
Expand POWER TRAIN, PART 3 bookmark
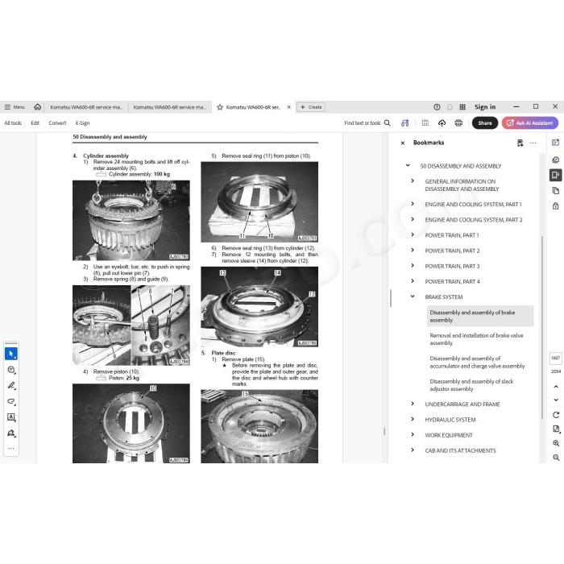[x=413, y=266]
